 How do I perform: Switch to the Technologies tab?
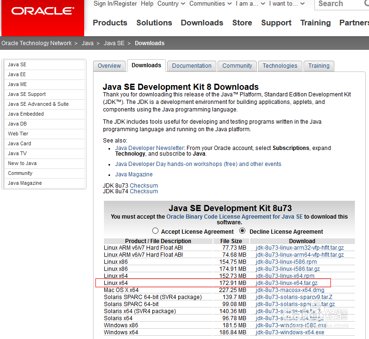click(280, 66)
